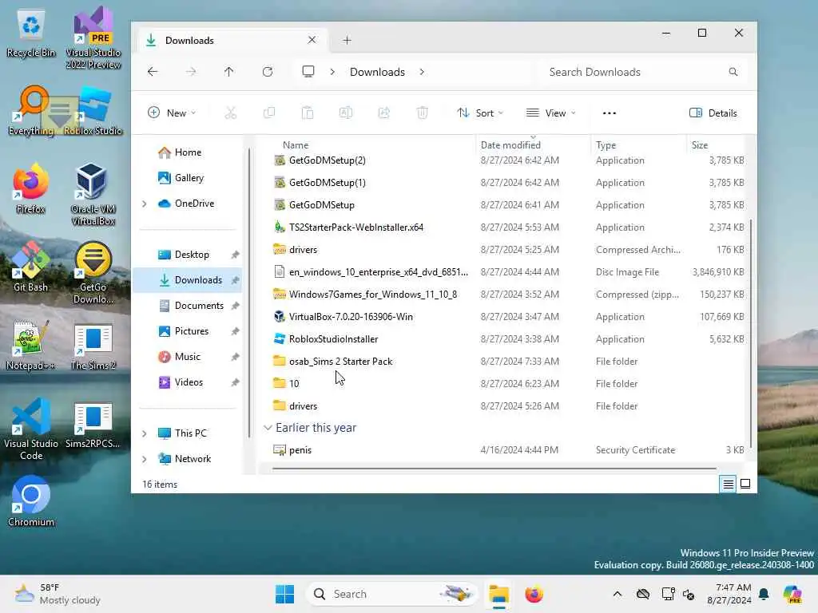The height and width of the screenshot is (613, 818).
Task: Click the Share icon in toolbar
Action: pos(384,113)
